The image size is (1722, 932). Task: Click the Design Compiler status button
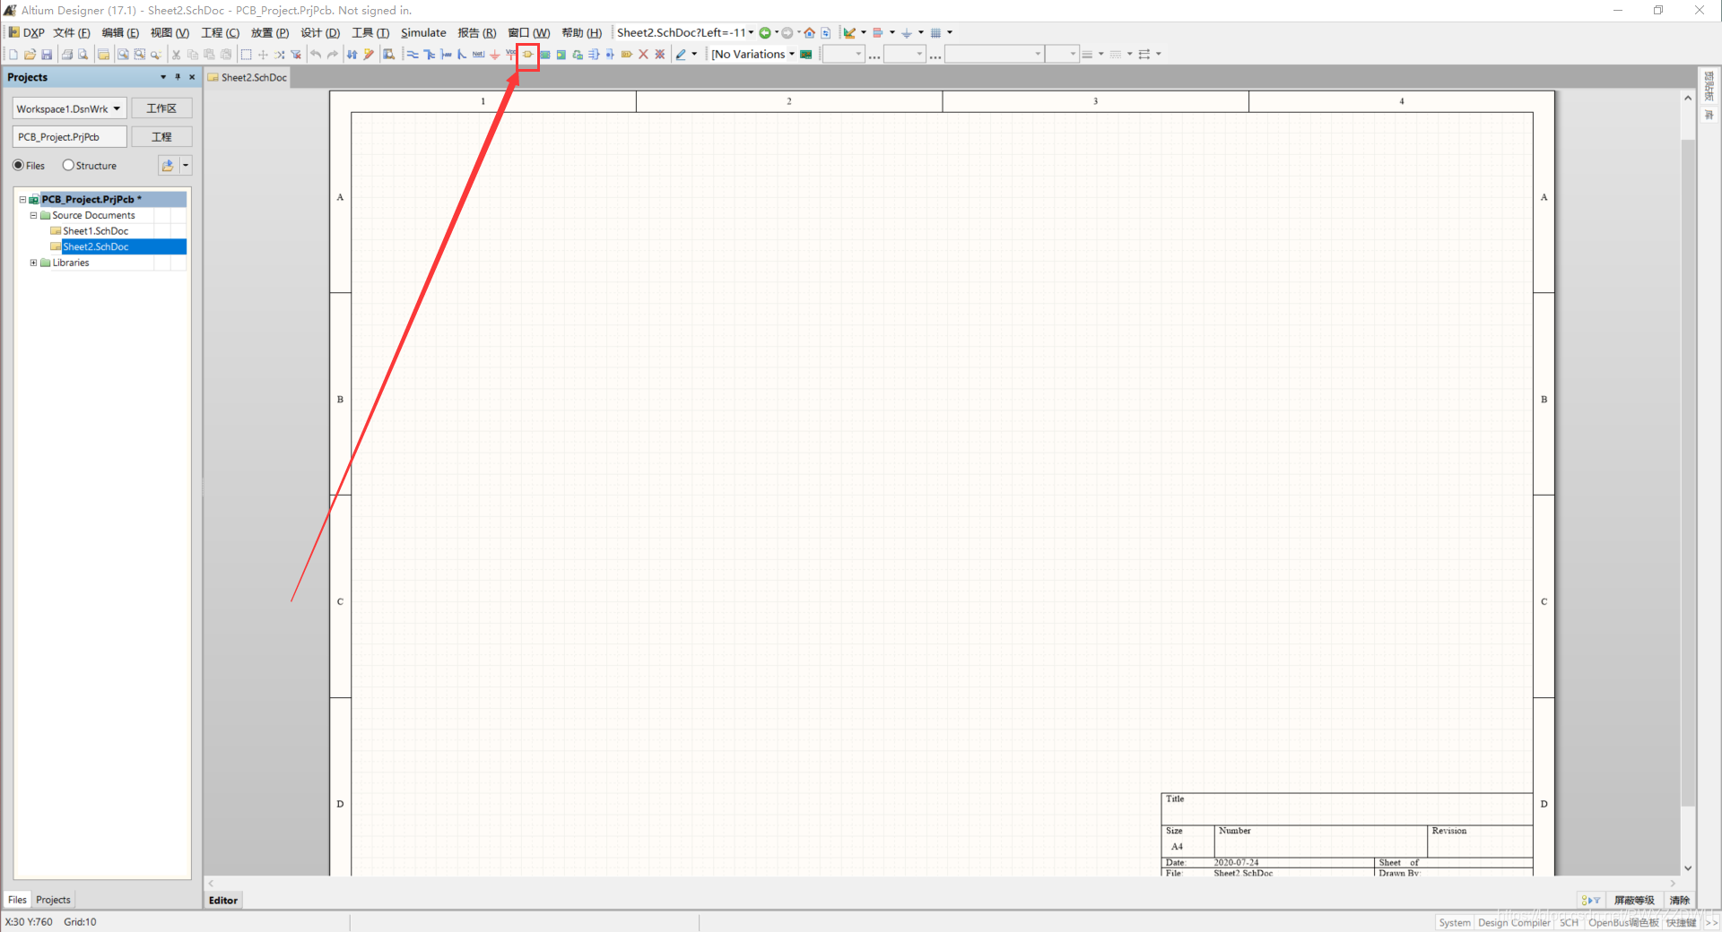tap(1514, 922)
